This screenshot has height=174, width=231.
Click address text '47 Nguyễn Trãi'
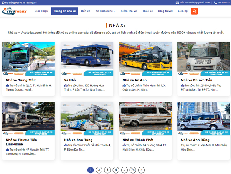(x=35, y=150)
